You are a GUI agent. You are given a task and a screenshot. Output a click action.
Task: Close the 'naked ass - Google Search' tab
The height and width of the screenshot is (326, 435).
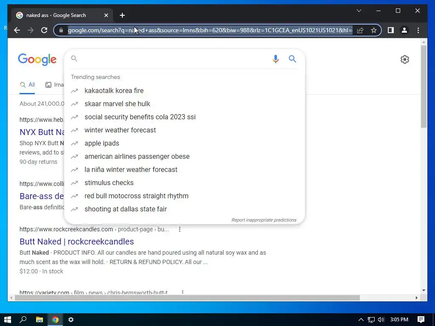[x=106, y=15]
